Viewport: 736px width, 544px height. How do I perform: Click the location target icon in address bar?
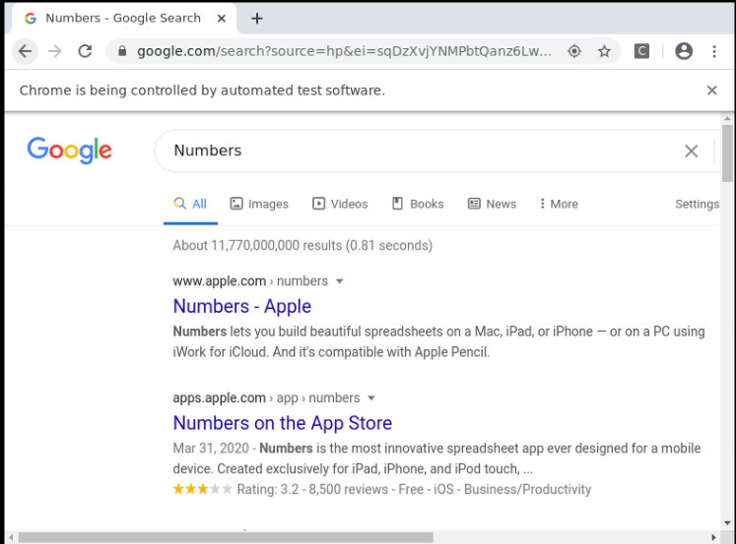coord(574,51)
